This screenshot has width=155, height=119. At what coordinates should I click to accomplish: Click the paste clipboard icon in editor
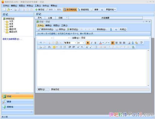[x=57, y=43]
